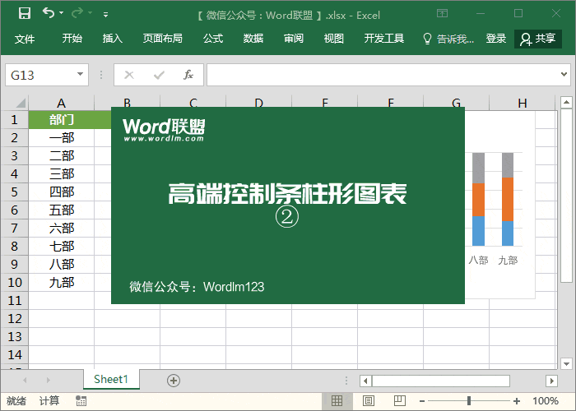This screenshot has height=411, width=576.
Task: Click the gray segment of 九部 chart bar
Action: click(508, 165)
